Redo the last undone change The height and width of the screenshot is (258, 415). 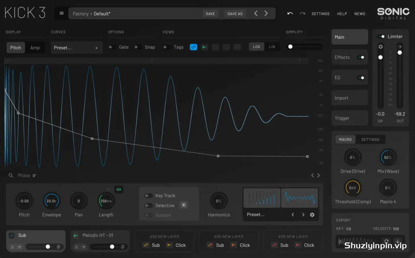coord(302,13)
